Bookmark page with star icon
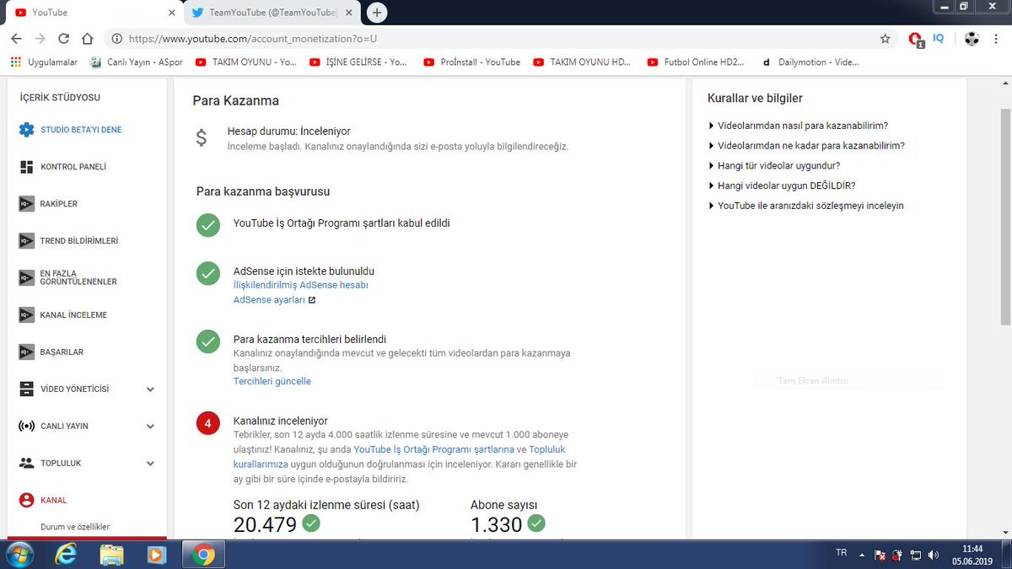Screen dimensions: 1012x569 coord(885,39)
